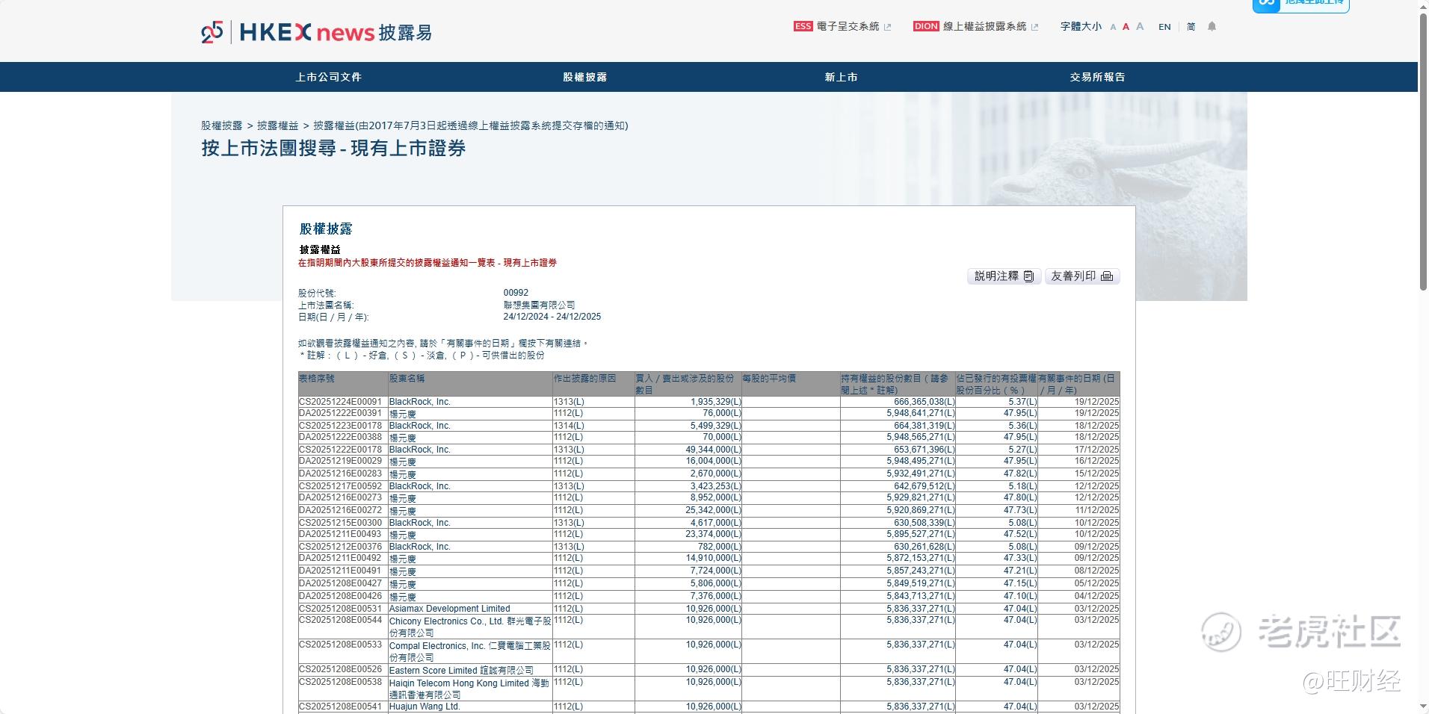The image size is (1429, 714).
Task: Click 披露權益 breadcrumb link
Action: [x=278, y=125]
